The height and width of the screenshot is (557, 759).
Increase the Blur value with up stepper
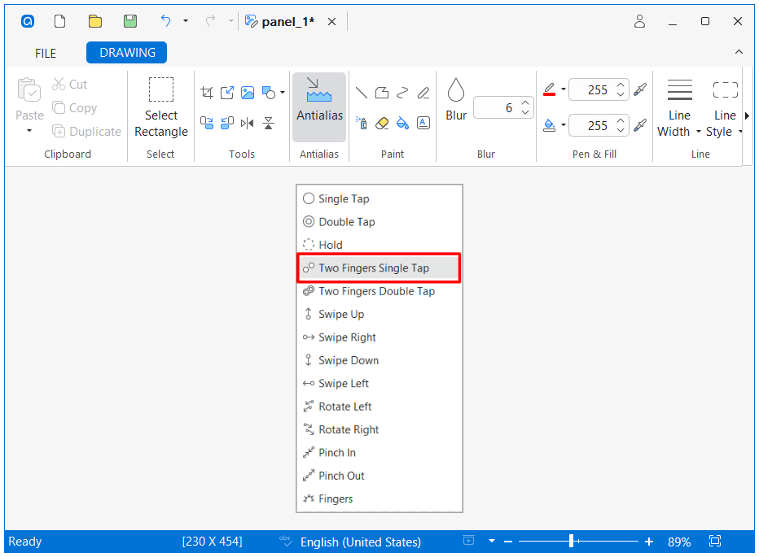[525, 102]
